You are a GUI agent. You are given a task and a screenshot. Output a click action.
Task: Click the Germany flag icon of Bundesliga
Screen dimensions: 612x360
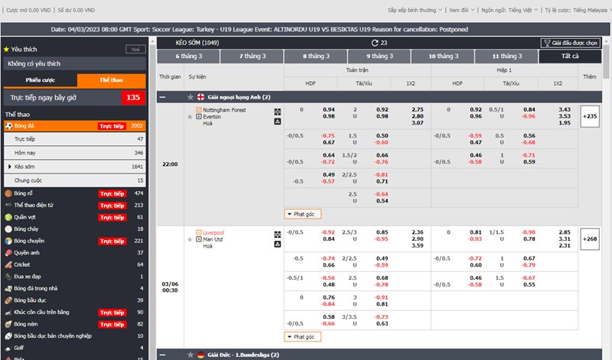[x=200, y=355]
